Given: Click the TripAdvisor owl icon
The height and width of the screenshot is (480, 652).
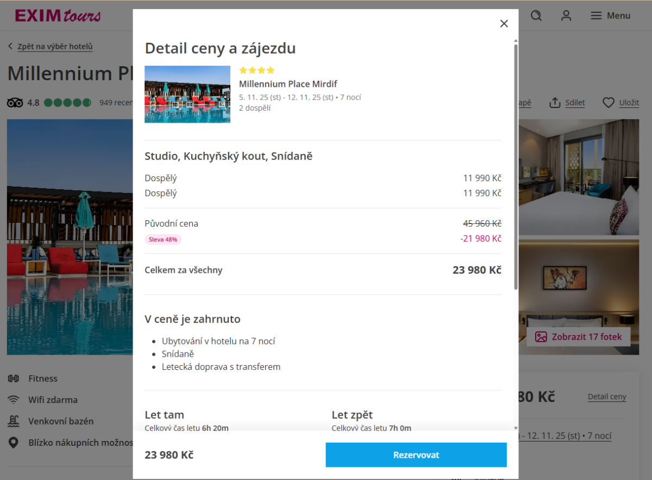Looking at the screenshot, I should click(x=15, y=103).
